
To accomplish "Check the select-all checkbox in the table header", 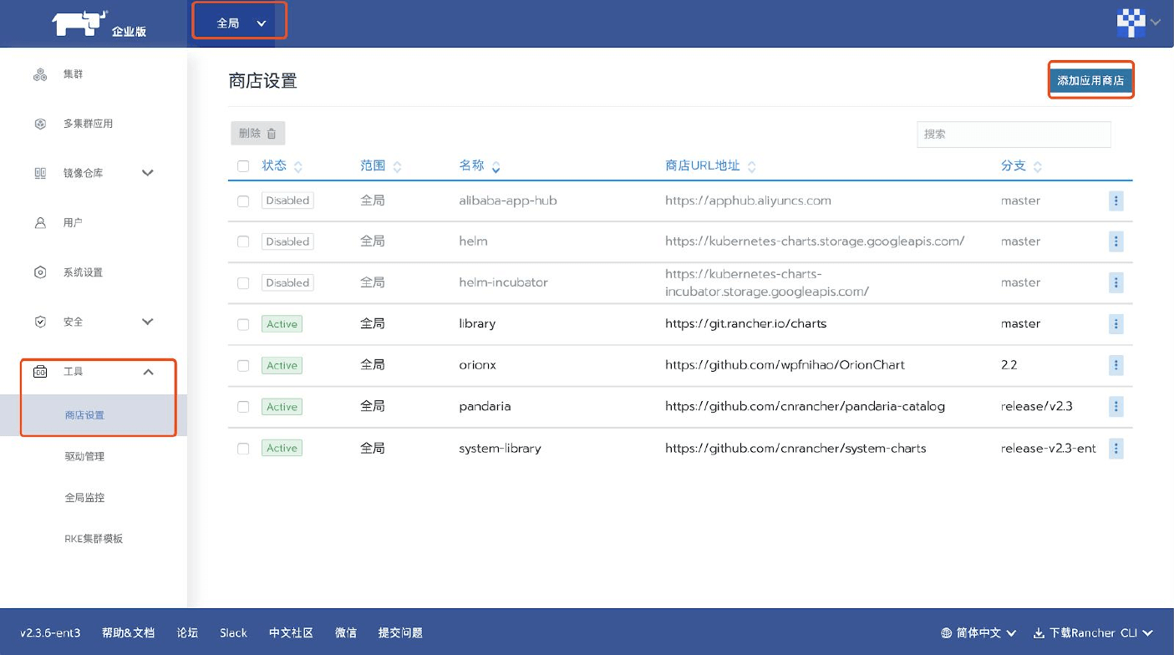I will (x=243, y=165).
